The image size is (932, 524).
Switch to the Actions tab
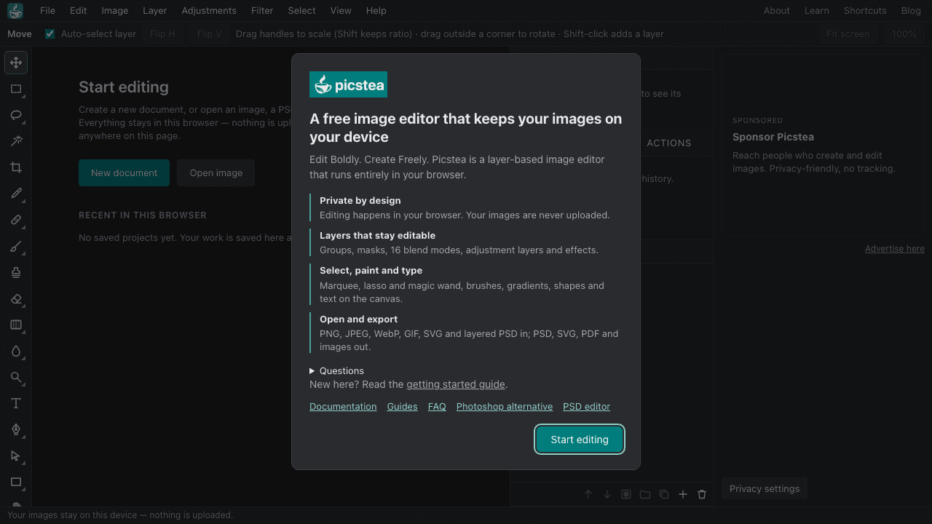point(669,143)
